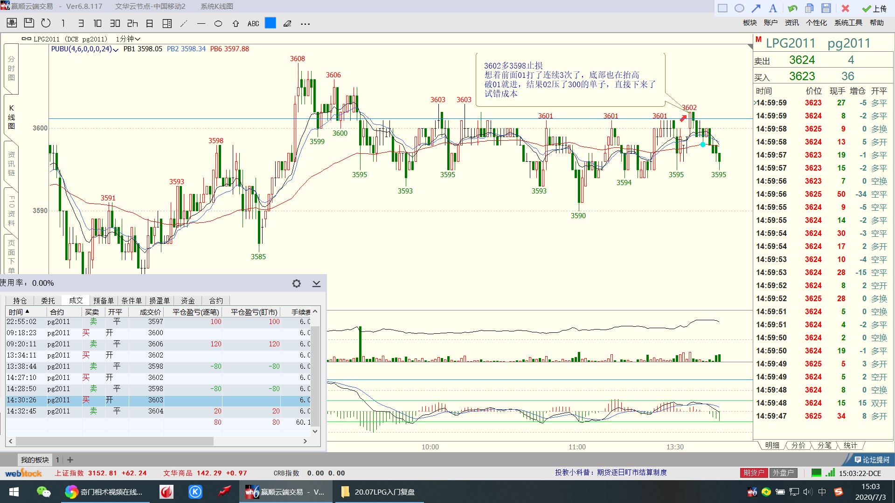Select the horizontal line drawing tool
Image resolution: width=895 pixels, height=503 pixels.
[x=201, y=23]
